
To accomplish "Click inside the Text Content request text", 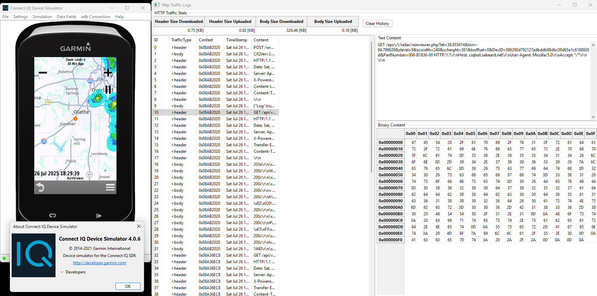I will 483,52.
